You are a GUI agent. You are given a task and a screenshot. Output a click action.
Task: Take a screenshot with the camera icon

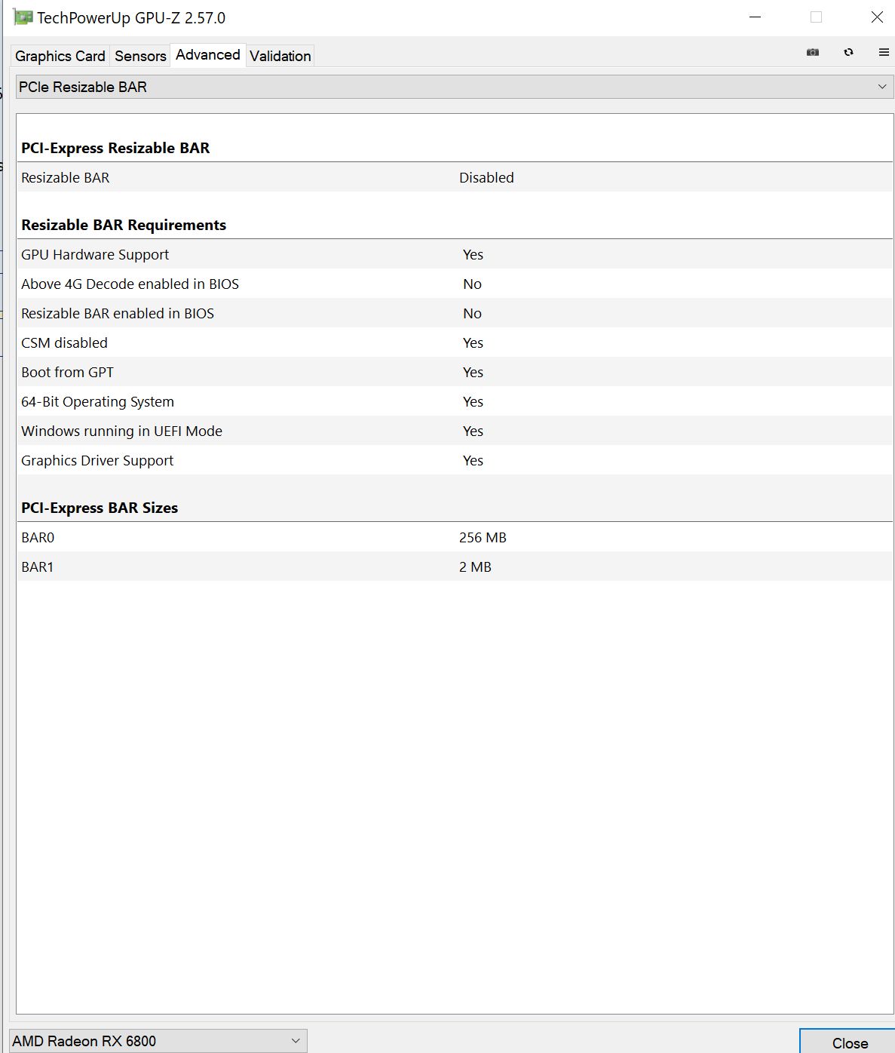click(813, 52)
